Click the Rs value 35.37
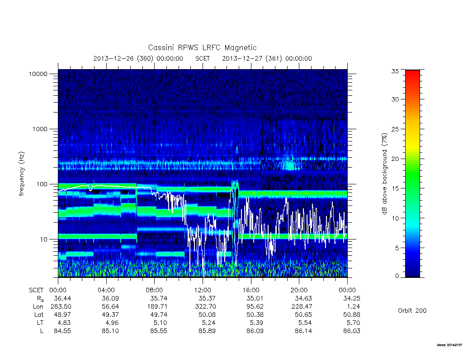The width and height of the screenshot is (463, 347). (207, 298)
